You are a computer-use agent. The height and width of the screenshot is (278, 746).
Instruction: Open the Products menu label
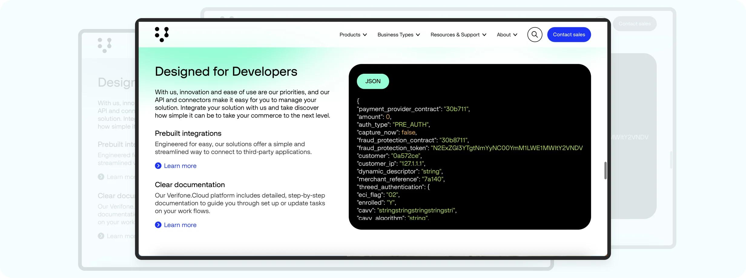coord(350,35)
